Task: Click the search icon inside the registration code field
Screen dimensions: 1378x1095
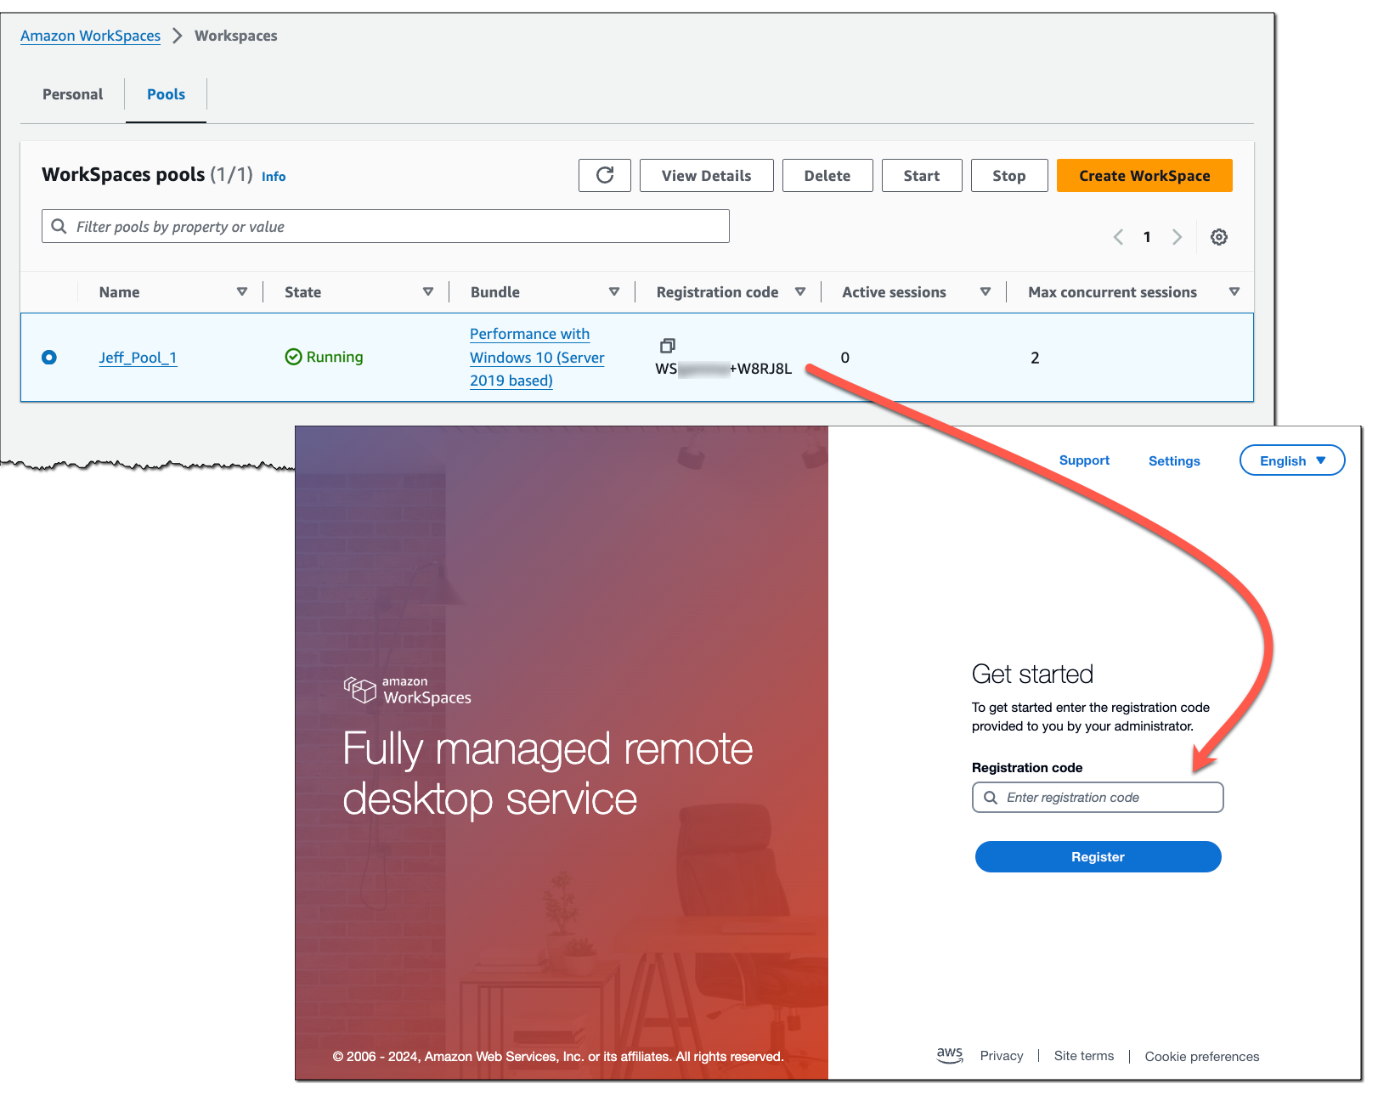Action: click(x=991, y=797)
